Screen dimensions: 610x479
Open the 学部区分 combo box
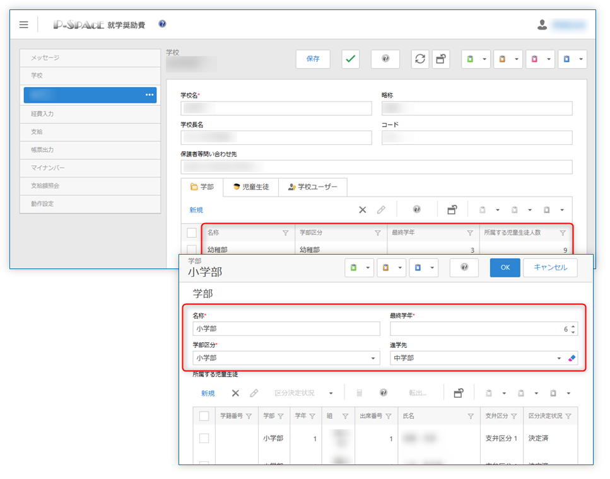pyautogui.click(x=286, y=358)
